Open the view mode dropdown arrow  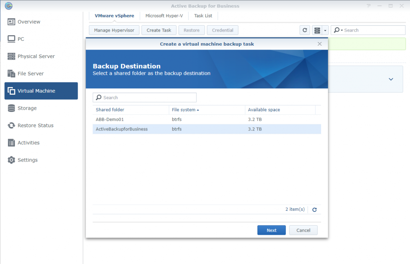coord(325,30)
